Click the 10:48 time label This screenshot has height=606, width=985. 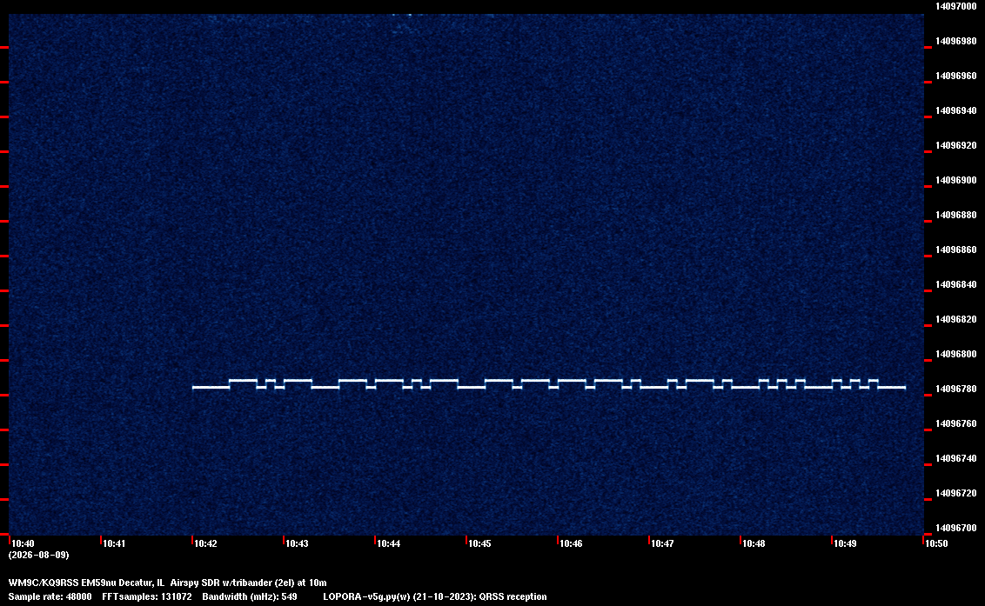754,543
